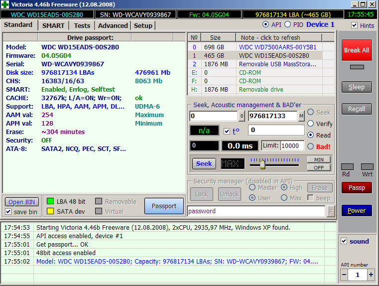This screenshot has height=286, width=379.
Task: Click the green LBA 48 bit indicator
Action: (x=50, y=201)
